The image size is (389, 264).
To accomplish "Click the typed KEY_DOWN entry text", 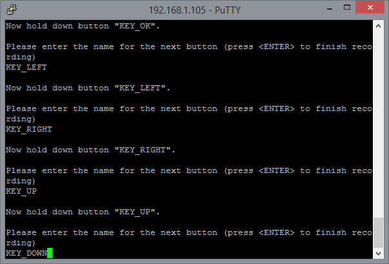I will (26, 253).
